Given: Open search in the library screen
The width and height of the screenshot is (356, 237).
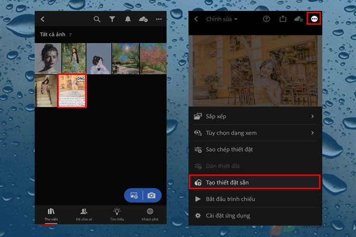Looking at the screenshot, I should [97, 19].
